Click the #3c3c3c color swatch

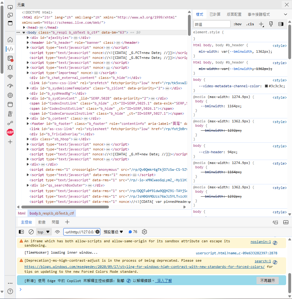click(266, 86)
